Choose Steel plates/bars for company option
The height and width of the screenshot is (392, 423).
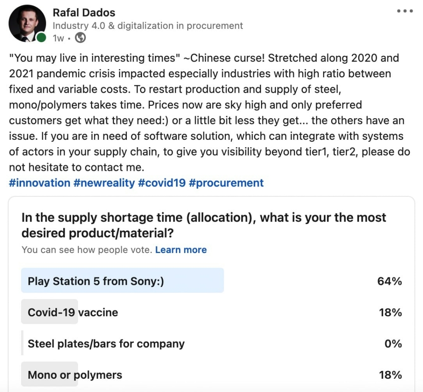(x=106, y=344)
